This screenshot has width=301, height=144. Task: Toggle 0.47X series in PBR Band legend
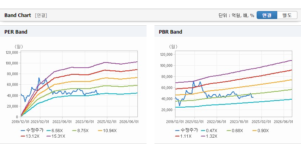[x=209, y=131]
